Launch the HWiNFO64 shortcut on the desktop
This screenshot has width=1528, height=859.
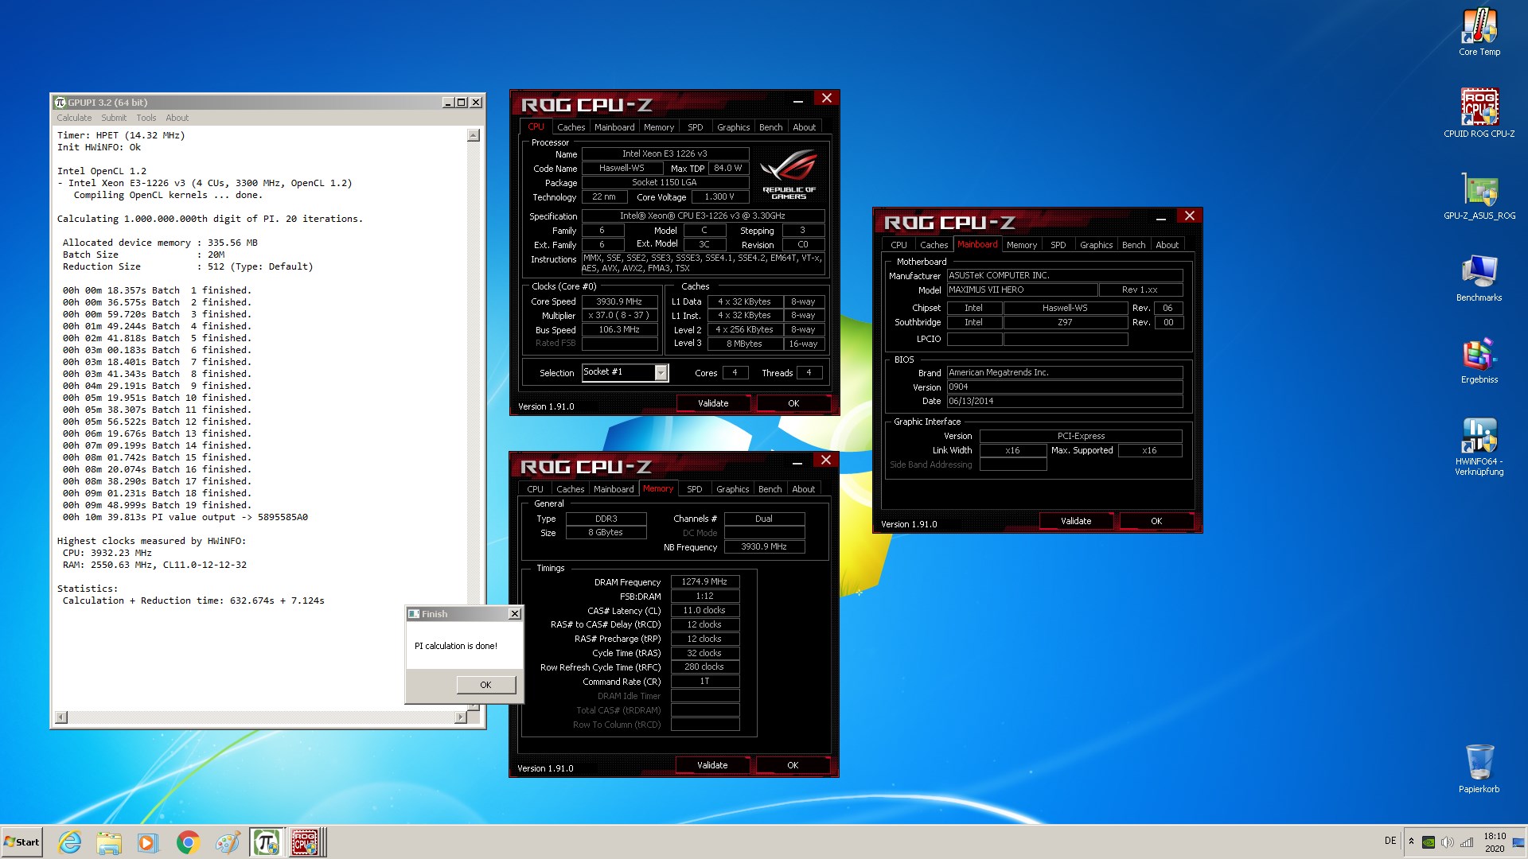(1479, 446)
